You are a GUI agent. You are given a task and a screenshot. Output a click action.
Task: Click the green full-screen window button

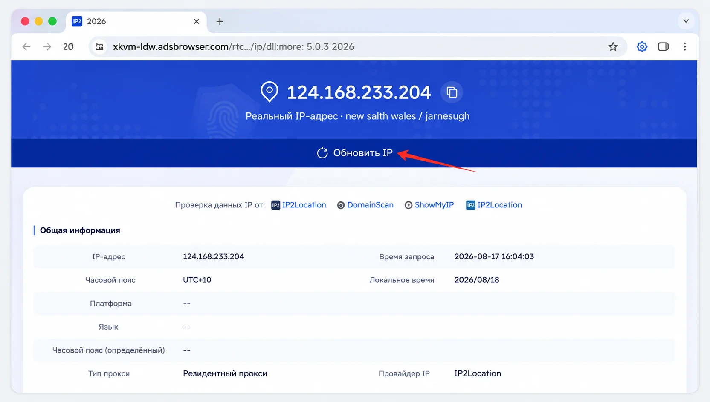coord(52,21)
